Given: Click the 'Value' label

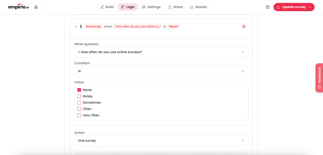Looking at the screenshot, I should (x=79, y=82).
